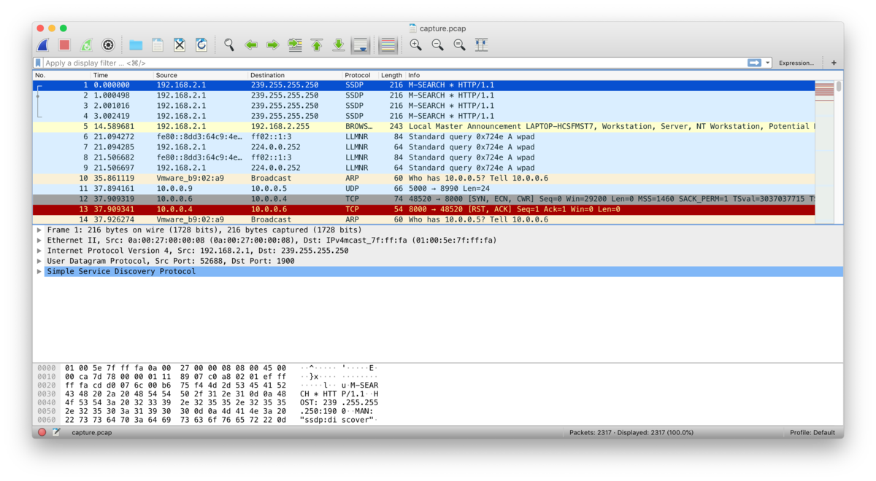This screenshot has height=481, width=876.
Task: Select packet 7 at time 21.094285
Action: coord(423,147)
